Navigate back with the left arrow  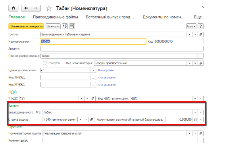26,8
